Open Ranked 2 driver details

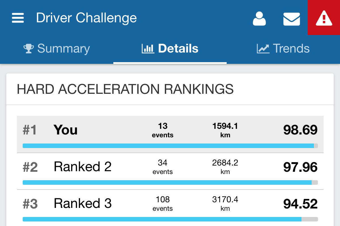point(82,167)
